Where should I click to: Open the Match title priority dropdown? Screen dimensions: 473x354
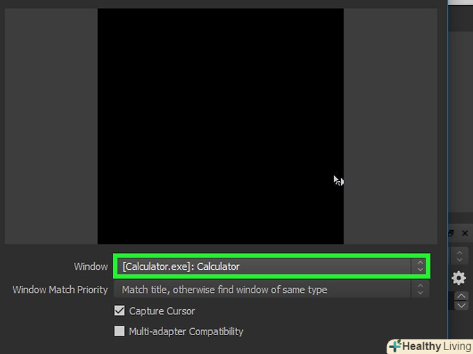coord(271,289)
